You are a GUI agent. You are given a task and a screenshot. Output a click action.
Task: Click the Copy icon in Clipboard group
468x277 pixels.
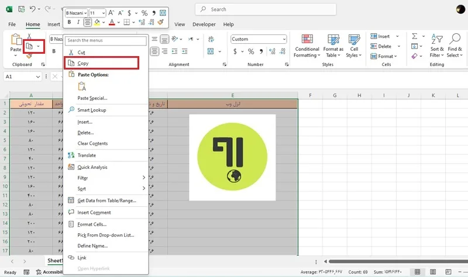pos(29,46)
